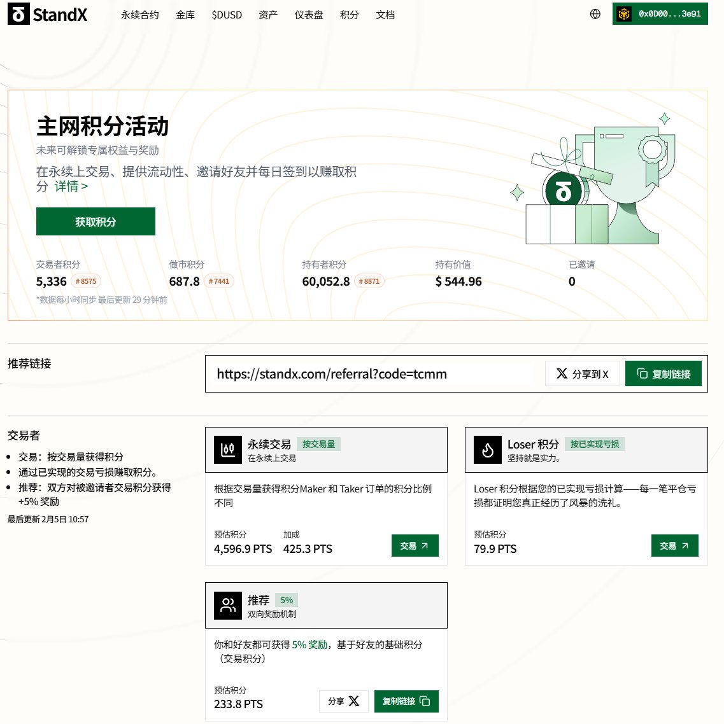The height and width of the screenshot is (724, 724).
Task: Click the 5% tag in 推荐 card
Action: [x=287, y=600]
